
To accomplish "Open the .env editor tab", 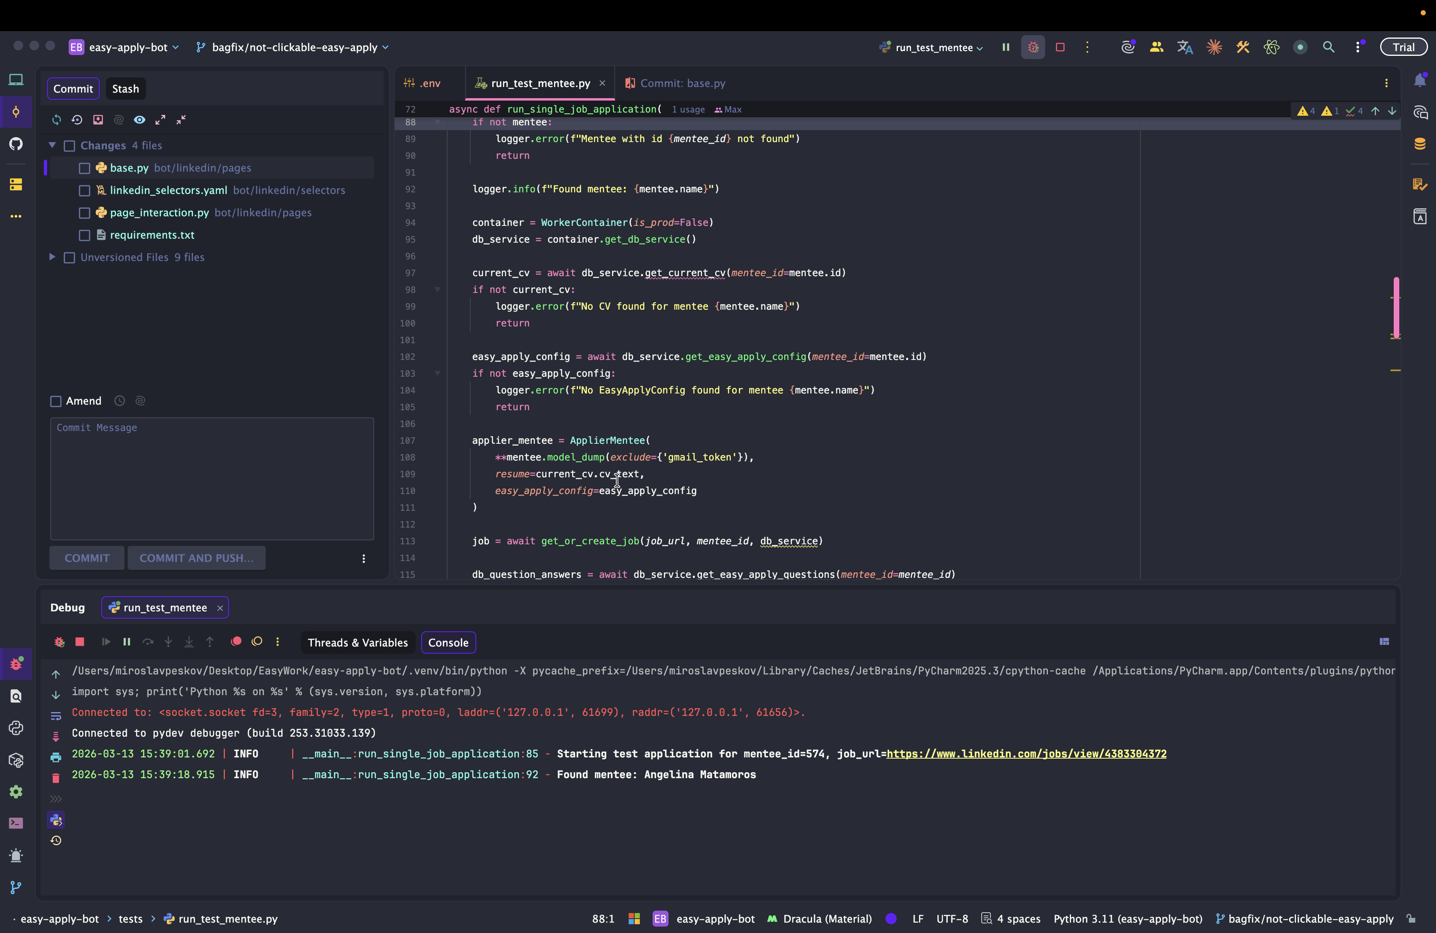I will coord(430,83).
